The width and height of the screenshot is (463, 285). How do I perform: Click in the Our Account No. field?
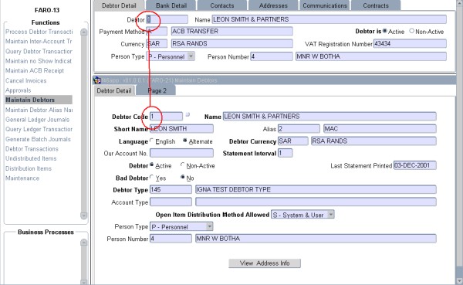181,153
